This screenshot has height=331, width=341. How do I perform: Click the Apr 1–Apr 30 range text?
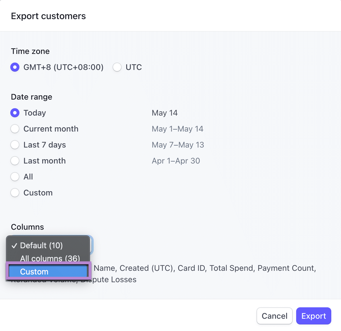[x=176, y=161]
